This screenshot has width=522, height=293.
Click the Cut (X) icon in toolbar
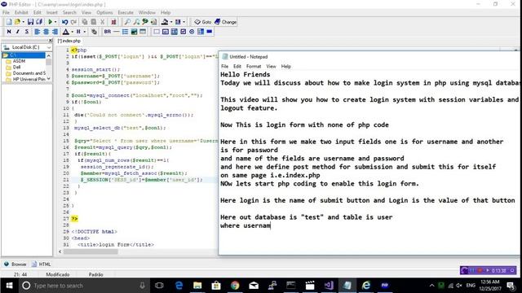tap(103, 22)
